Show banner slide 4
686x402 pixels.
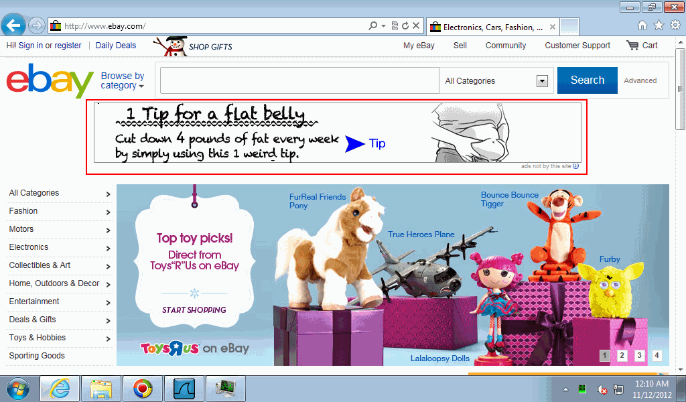click(657, 356)
